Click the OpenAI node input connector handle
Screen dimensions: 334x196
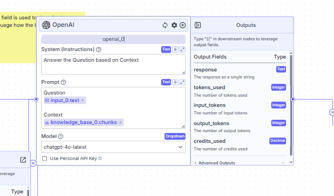click(36, 99)
